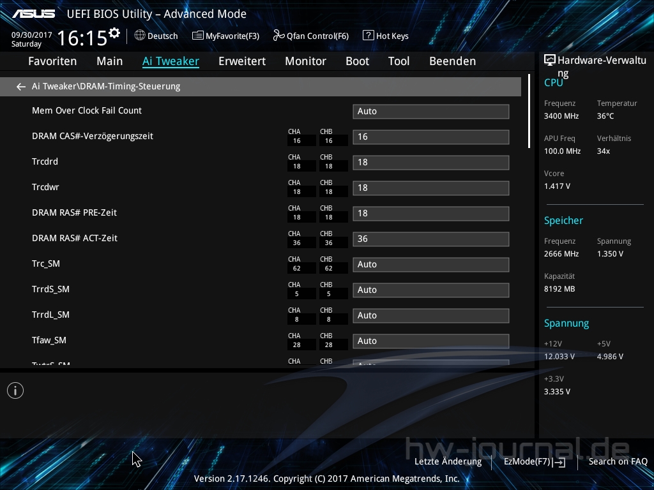Image resolution: width=654 pixels, height=490 pixels.
Task: Click the EzMode exit arrow icon
Action: pyautogui.click(x=559, y=462)
